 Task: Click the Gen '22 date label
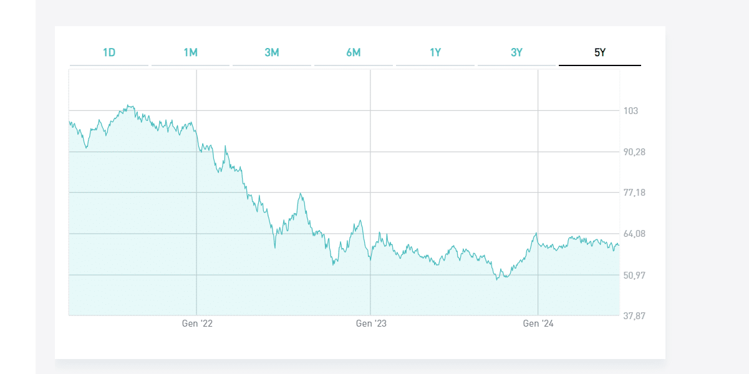tap(197, 324)
